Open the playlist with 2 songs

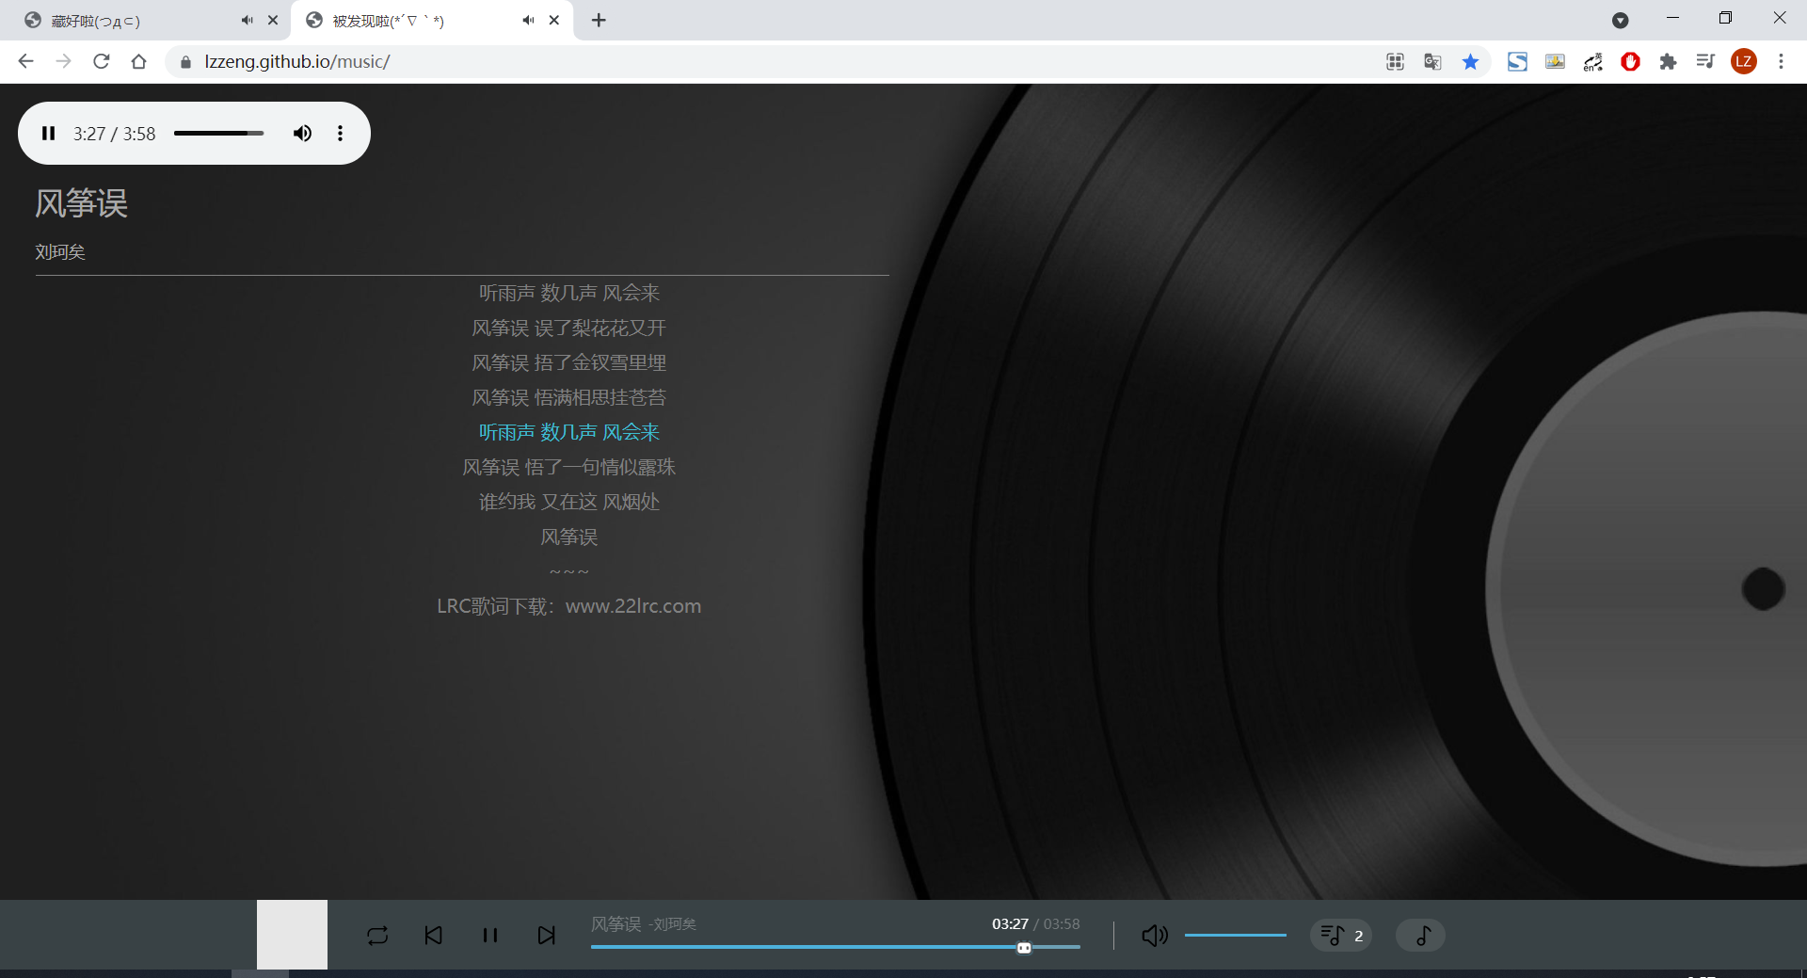click(1341, 936)
